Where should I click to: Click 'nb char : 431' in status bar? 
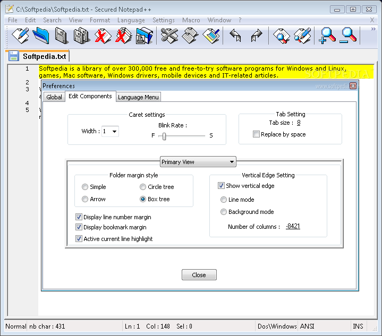click(x=47, y=326)
